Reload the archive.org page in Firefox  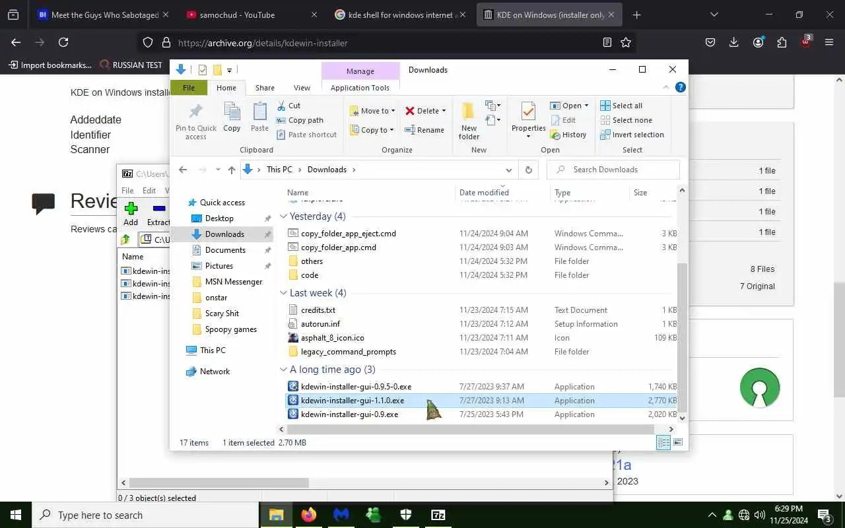(63, 42)
